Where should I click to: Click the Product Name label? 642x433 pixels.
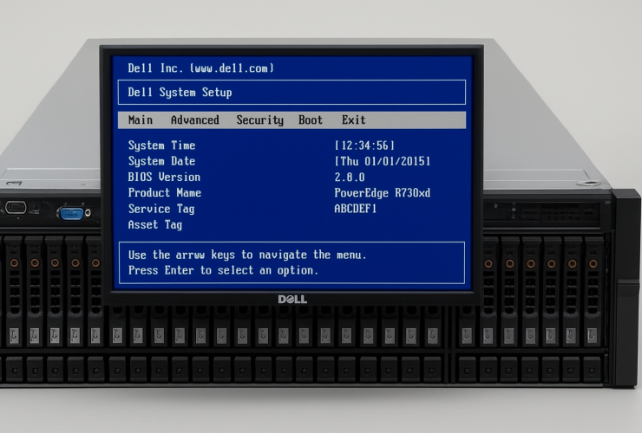[164, 192]
